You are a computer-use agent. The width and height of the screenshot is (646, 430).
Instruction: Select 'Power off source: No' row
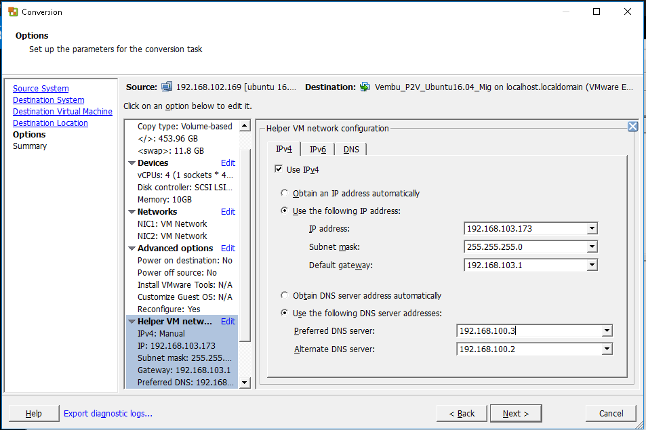(177, 273)
